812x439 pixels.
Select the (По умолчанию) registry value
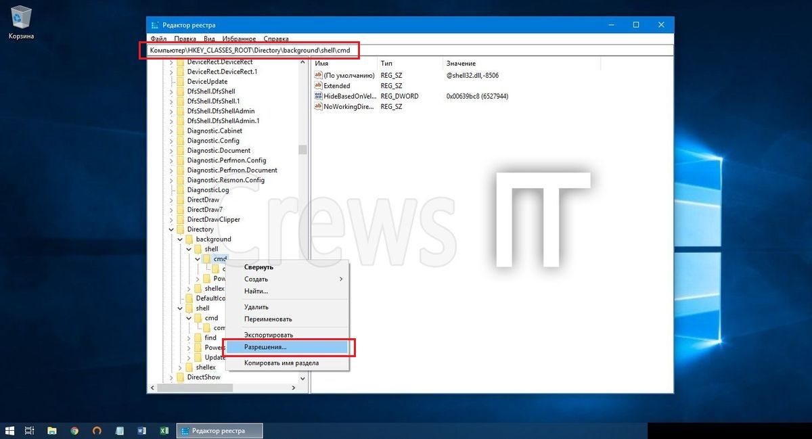pyautogui.click(x=348, y=75)
